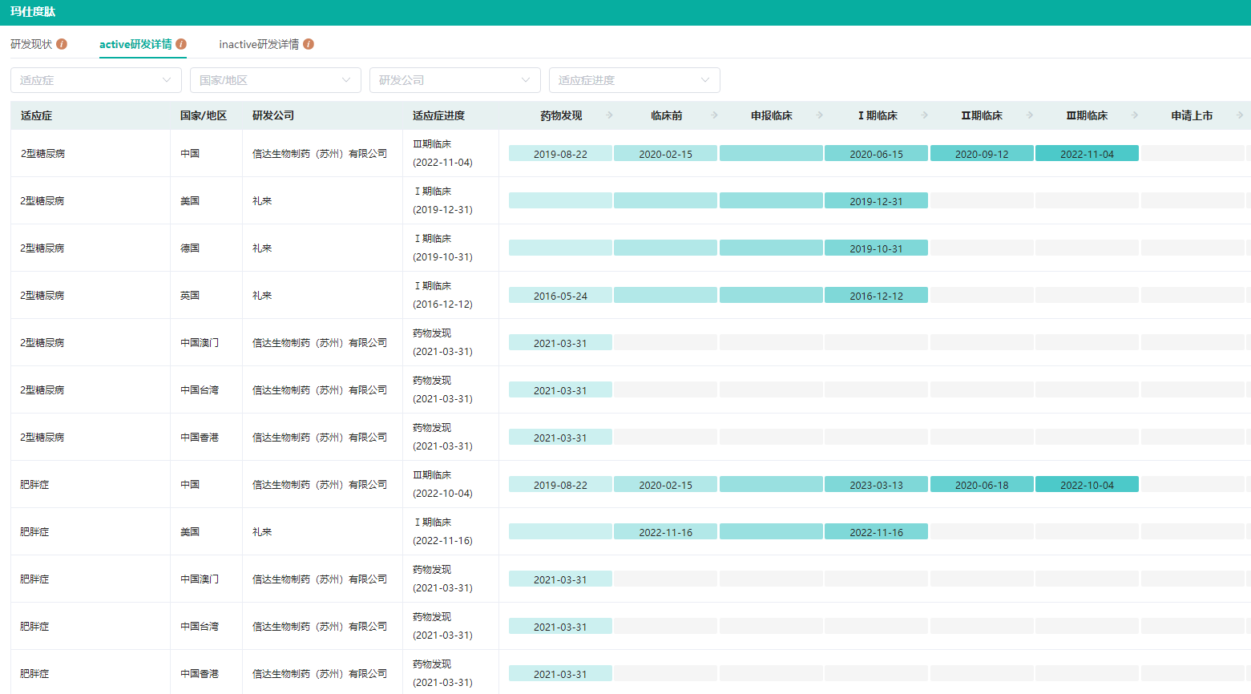Click arrow icon after 申报临床 column header
1251x694 pixels.
tap(820, 115)
